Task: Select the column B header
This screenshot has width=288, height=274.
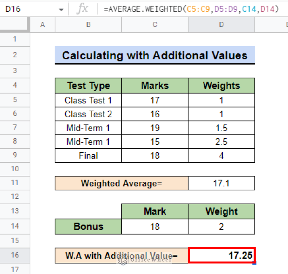Action: point(88,25)
